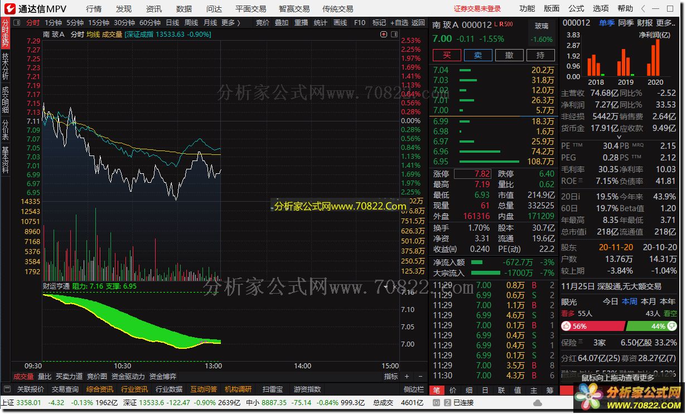
Task: Select 笔 tick-detail tab
Action: (437, 391)
